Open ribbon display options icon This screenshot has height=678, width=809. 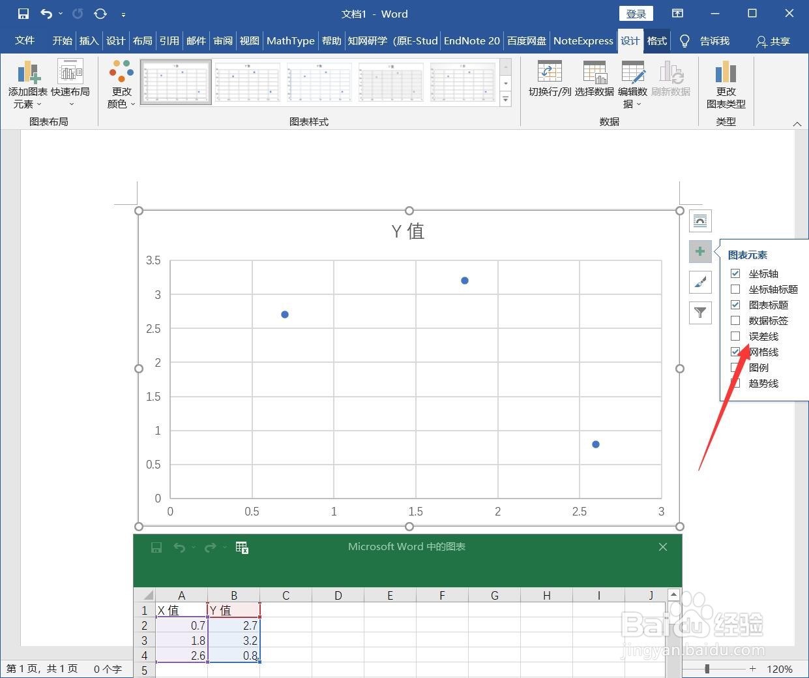pyautogui.click(x=678, y=14)
